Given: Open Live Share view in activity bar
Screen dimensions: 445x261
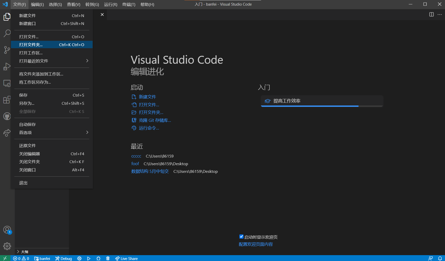Looking at the screenshot, I should click(x=7, y=133).
